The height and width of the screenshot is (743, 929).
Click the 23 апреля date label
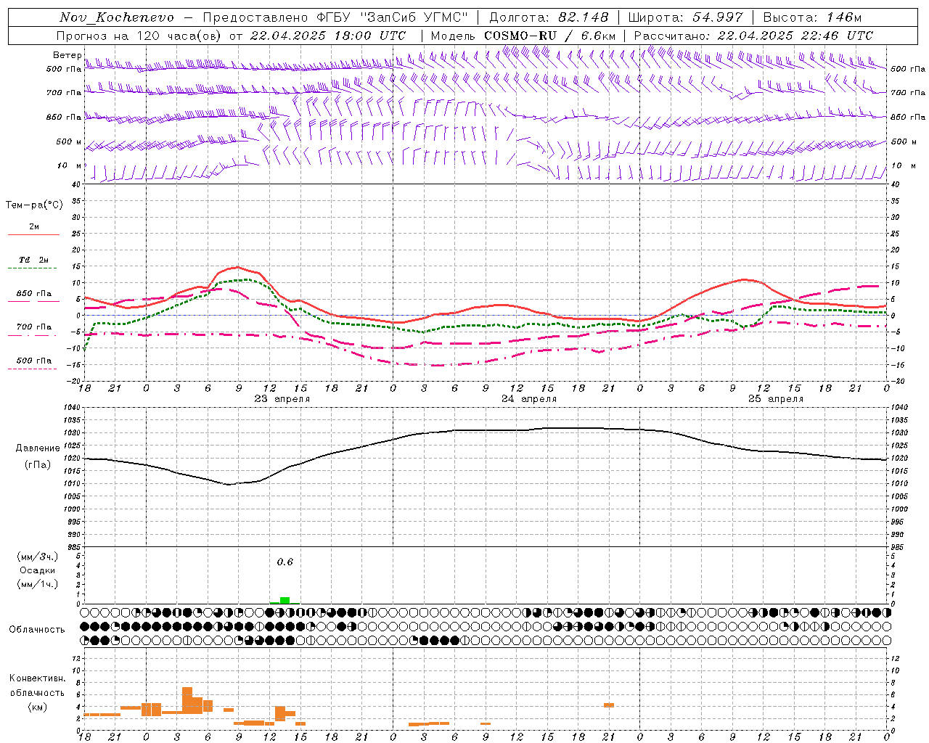tap(282, 399)
